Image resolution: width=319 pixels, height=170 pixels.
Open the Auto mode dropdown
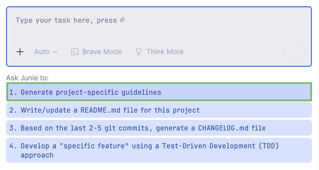pos(46,51)
